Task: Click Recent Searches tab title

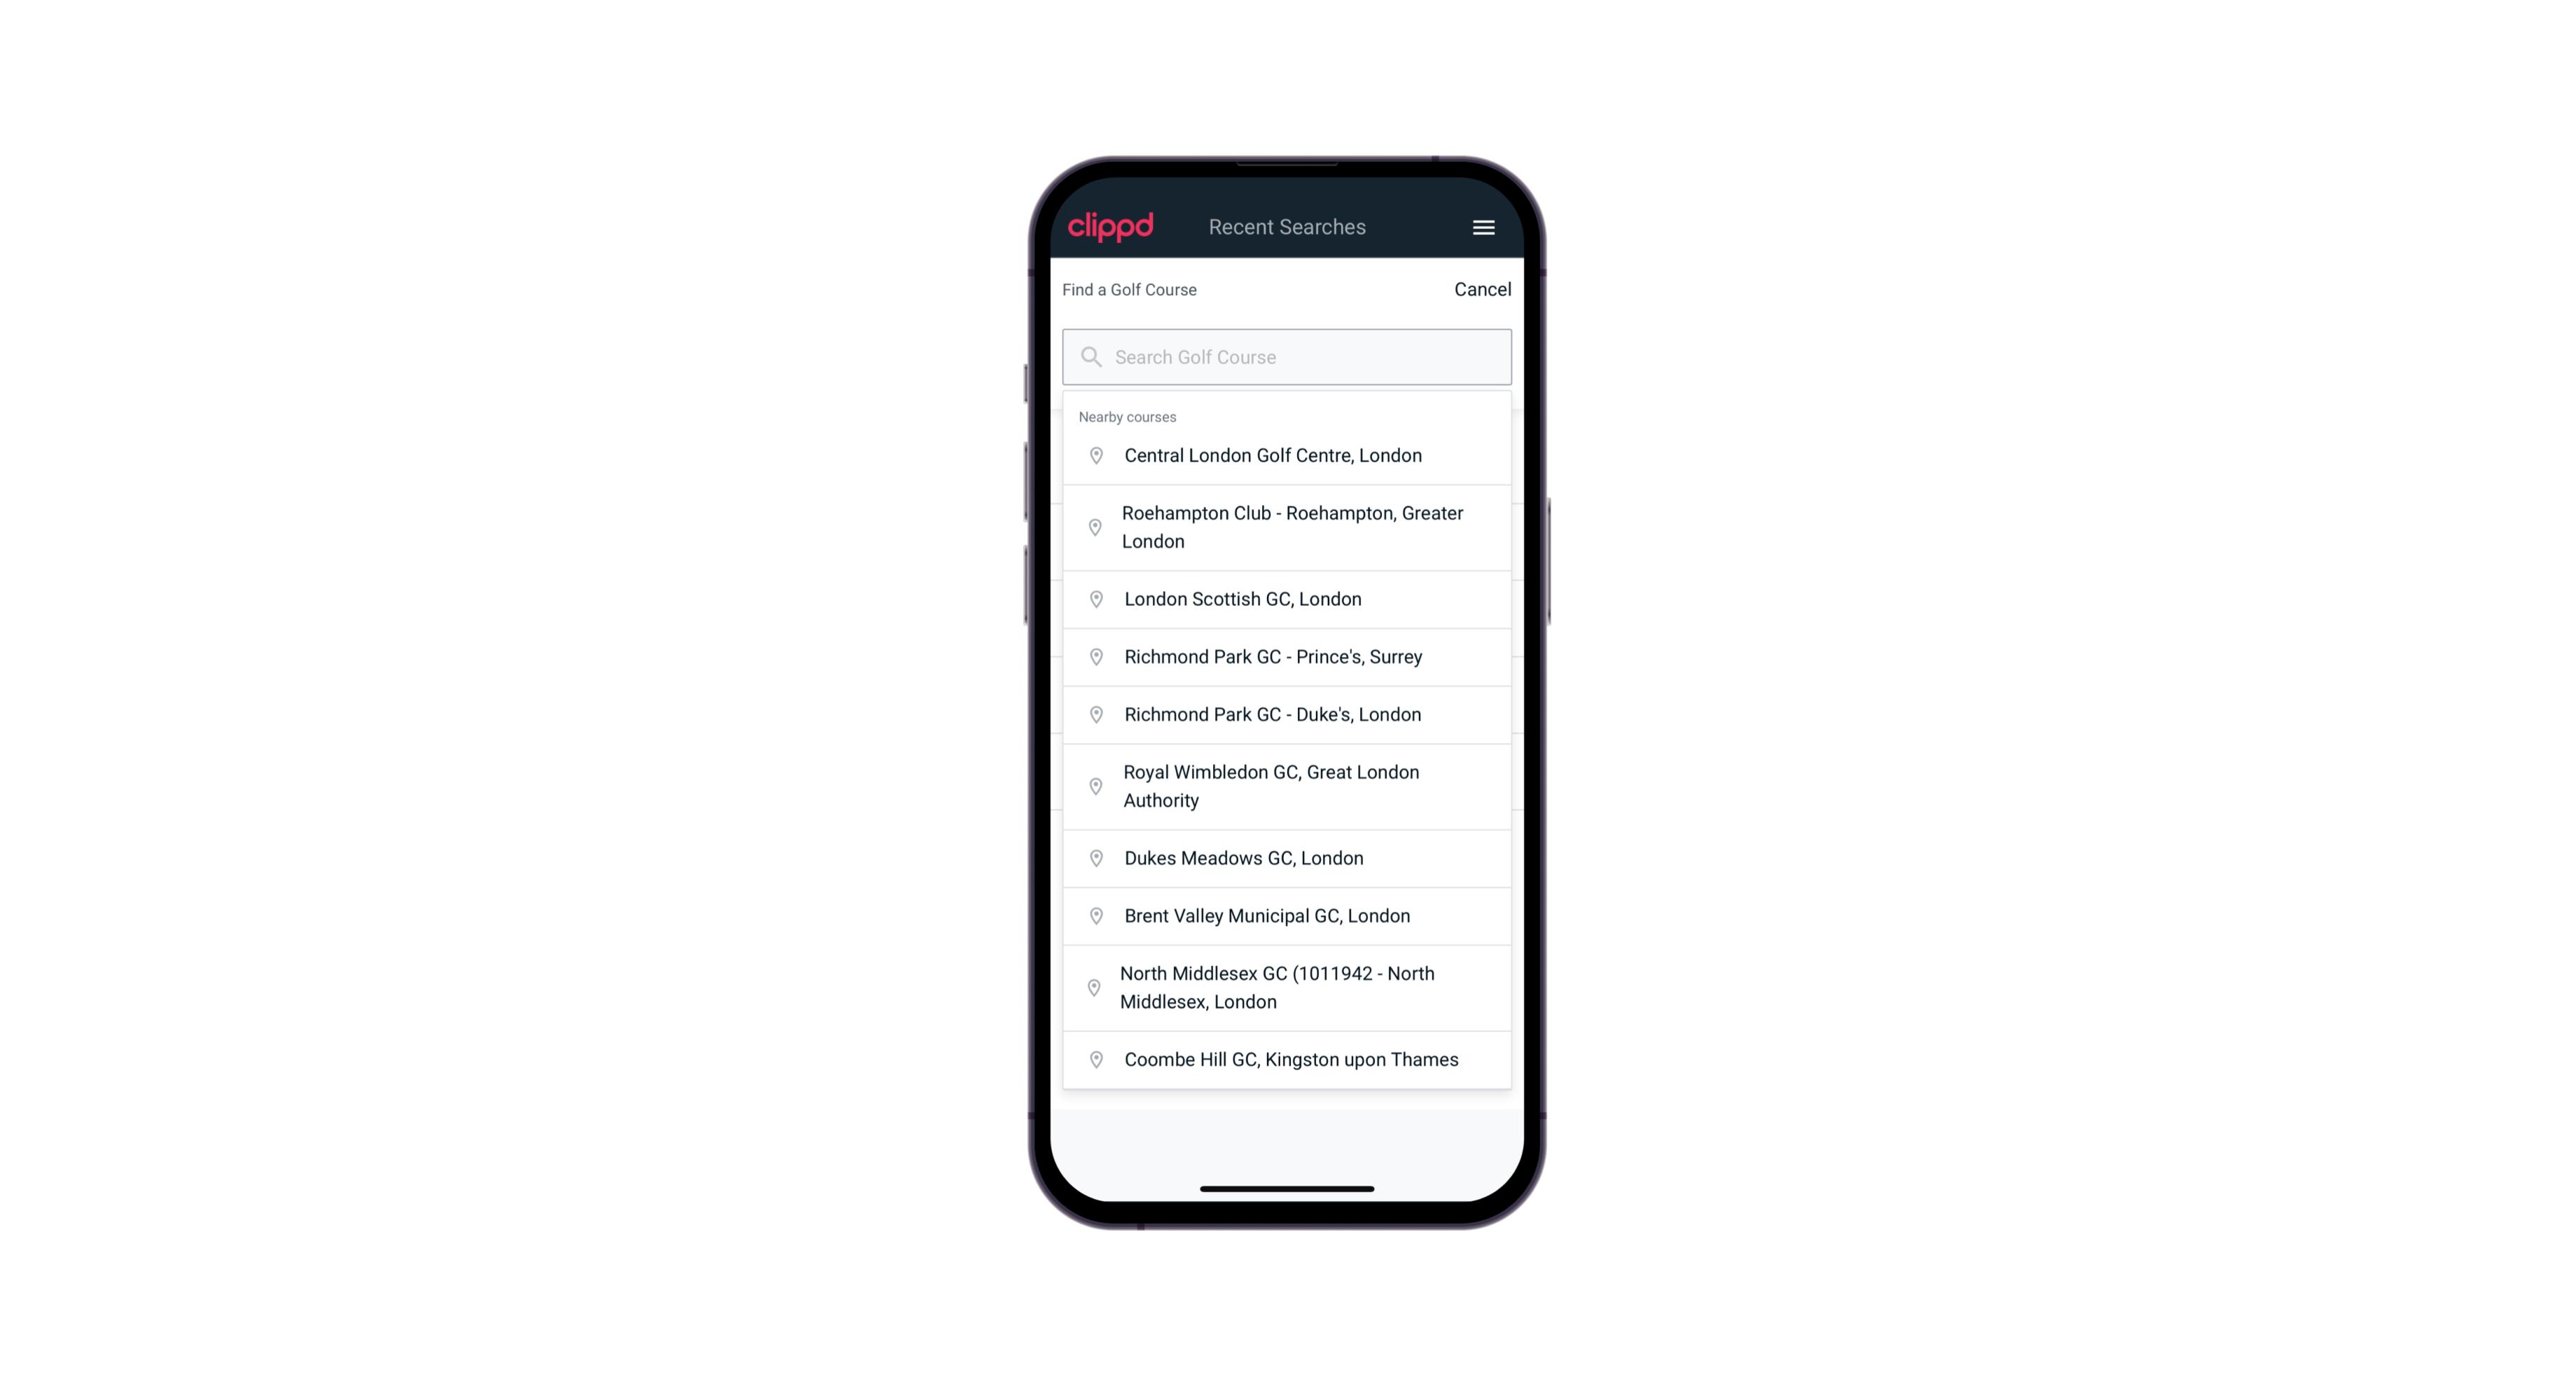Action: pos(1287,226)
